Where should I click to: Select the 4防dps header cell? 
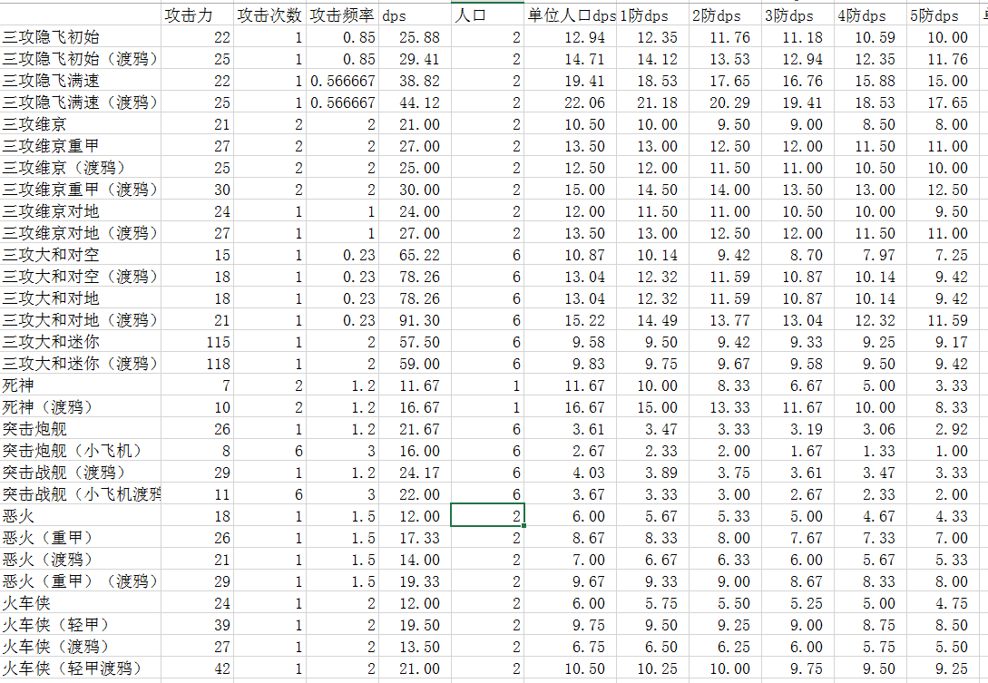[869, 15]
